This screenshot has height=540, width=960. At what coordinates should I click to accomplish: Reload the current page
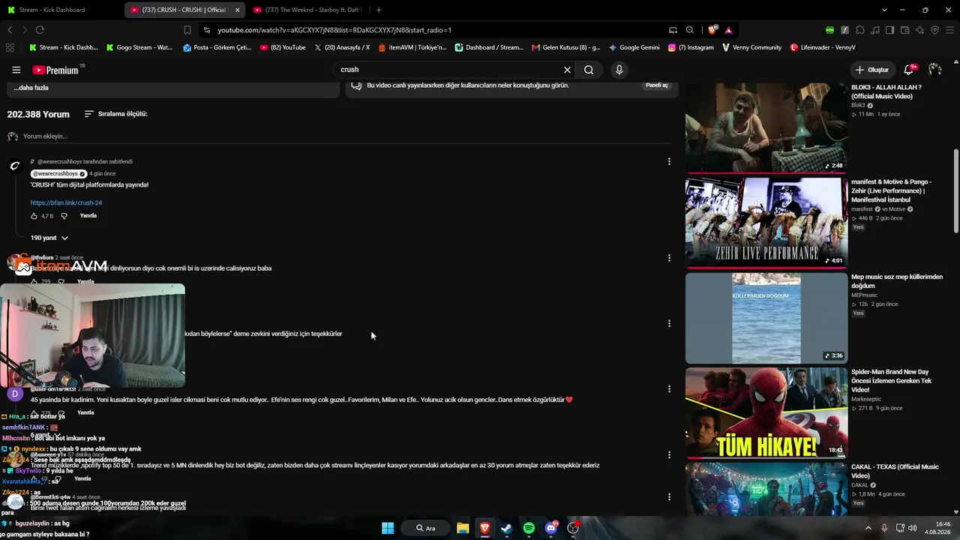(x=40, y=30)
